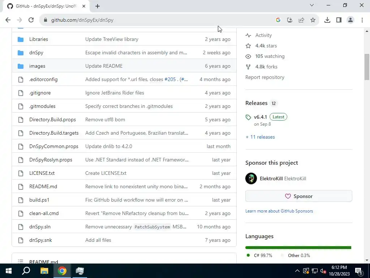Click the images folder icon
This screenshot has width=370, height=278.
[21, 66]
